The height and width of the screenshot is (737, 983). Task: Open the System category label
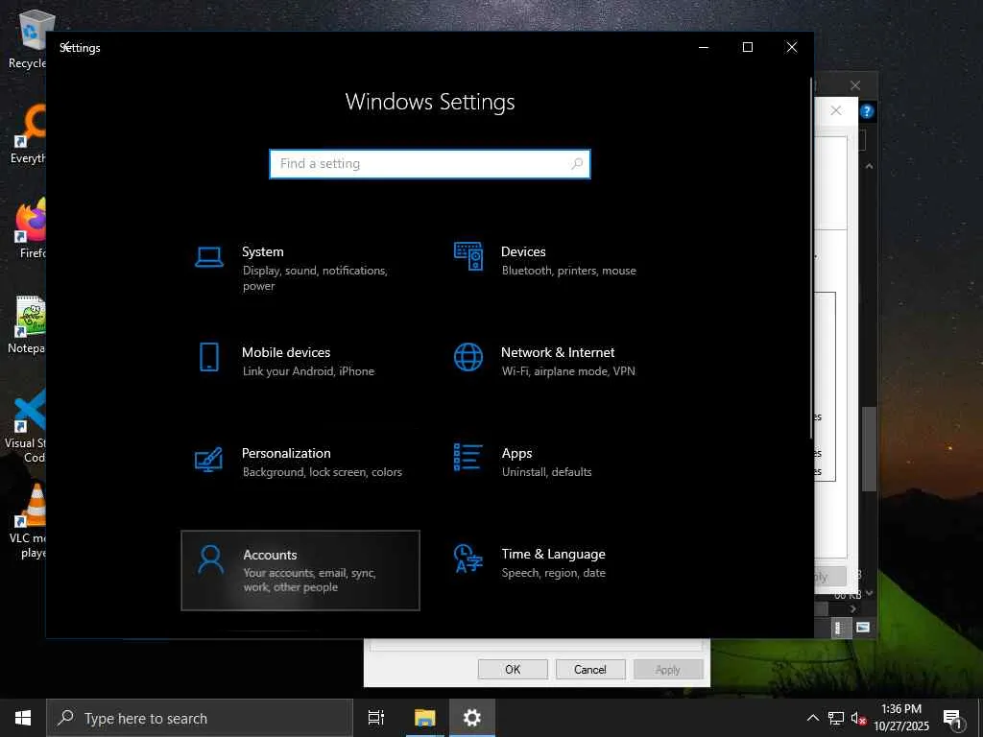[263, 251]
